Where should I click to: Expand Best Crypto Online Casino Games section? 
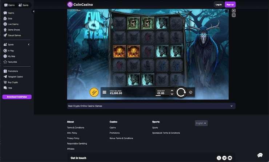click(232, 106)
